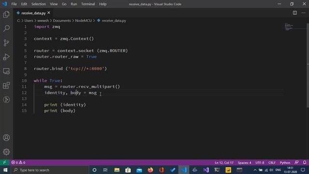Open the Action Center notification icon
309x174 pixels.
(x=303, y=170)
